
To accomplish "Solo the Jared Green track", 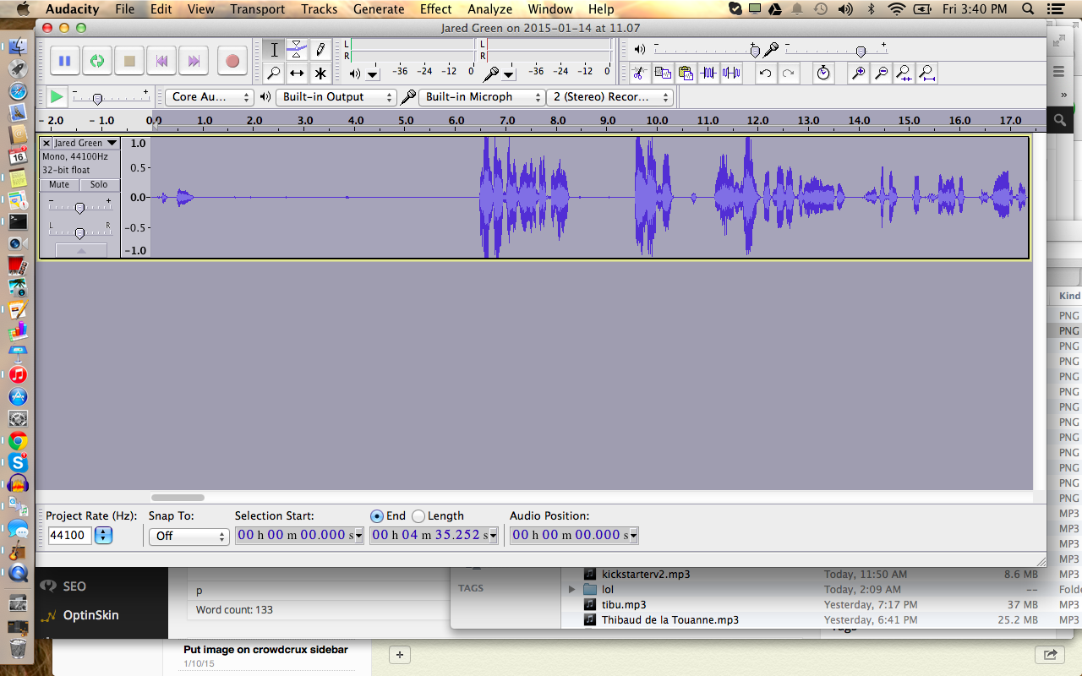I will pos(99,184).
